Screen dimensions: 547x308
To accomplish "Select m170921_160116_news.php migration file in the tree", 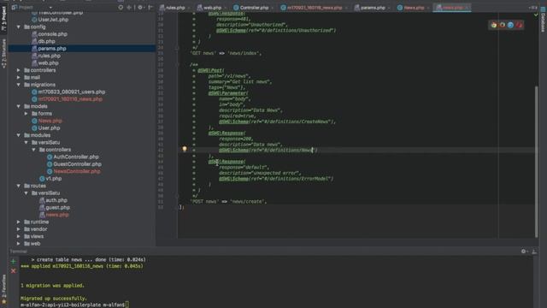I will tap(67, 99).
